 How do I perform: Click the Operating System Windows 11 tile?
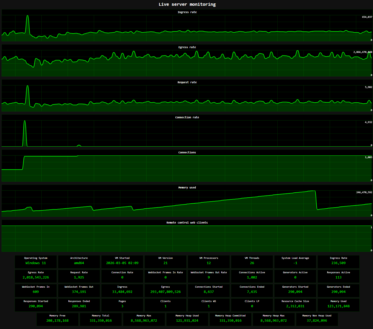36,262
